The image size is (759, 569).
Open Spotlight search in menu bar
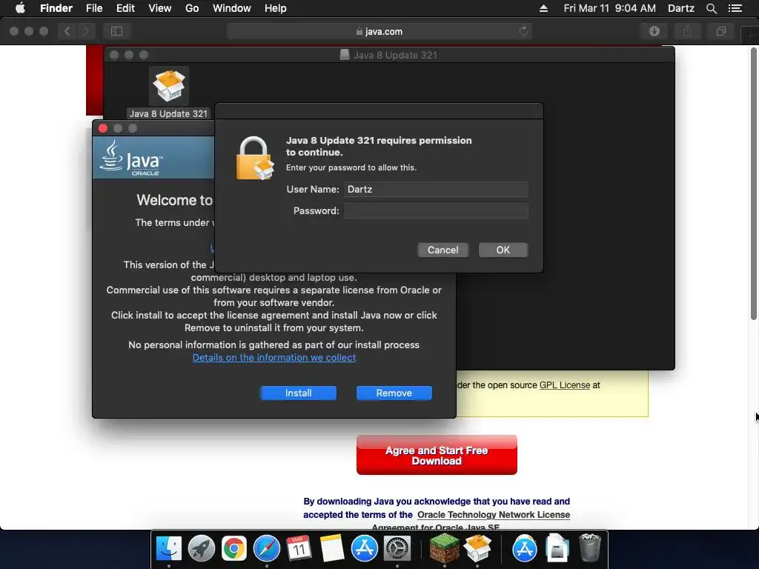pyautogui.click(x=711, y=8)
